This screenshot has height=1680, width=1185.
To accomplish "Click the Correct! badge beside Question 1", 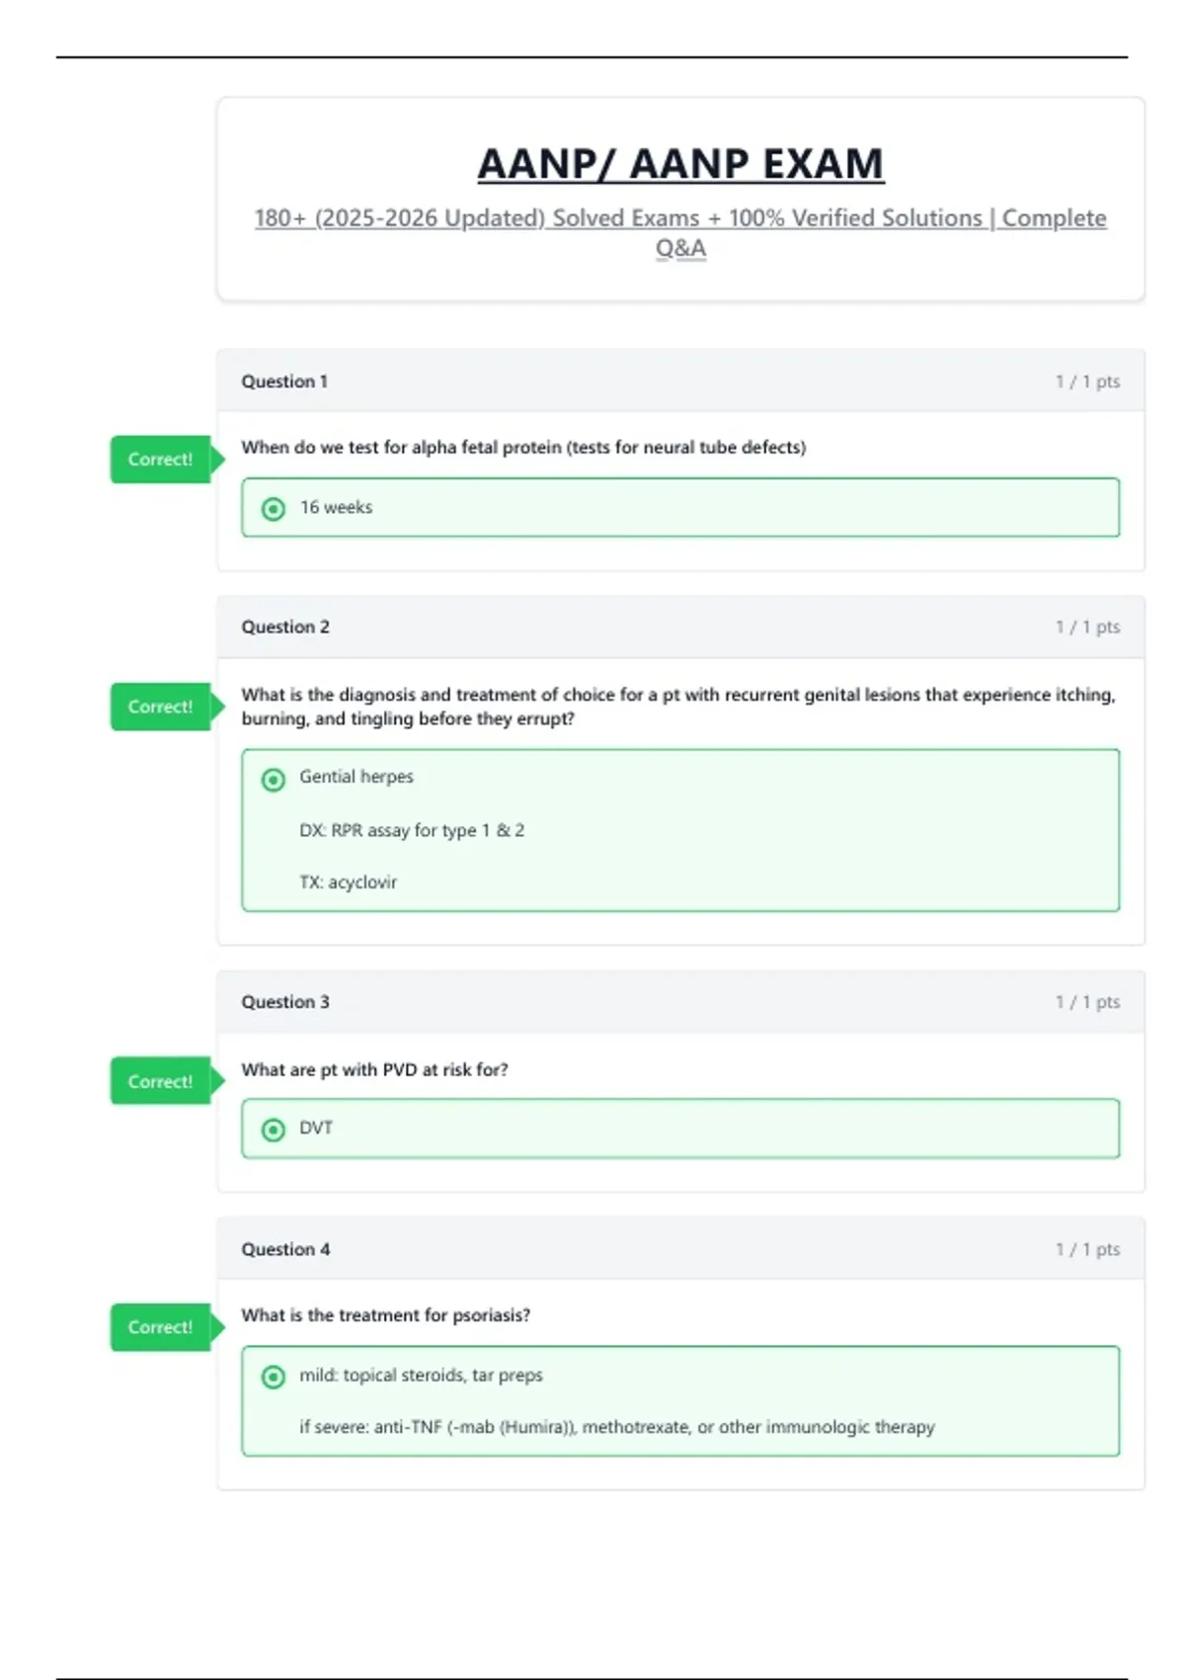I will coord(161,460).
